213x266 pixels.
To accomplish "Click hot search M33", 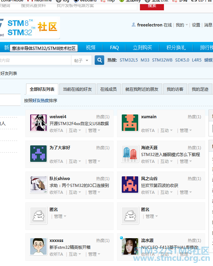I will click(x=145, y=60).
